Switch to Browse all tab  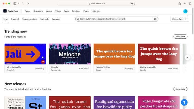coord(15,19)
